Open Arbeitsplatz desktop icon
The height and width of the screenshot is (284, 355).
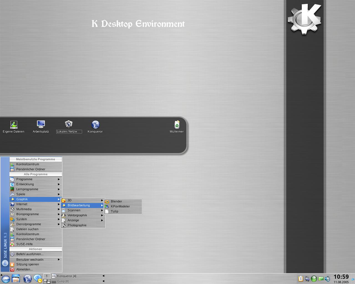click(x=41, y=127)
